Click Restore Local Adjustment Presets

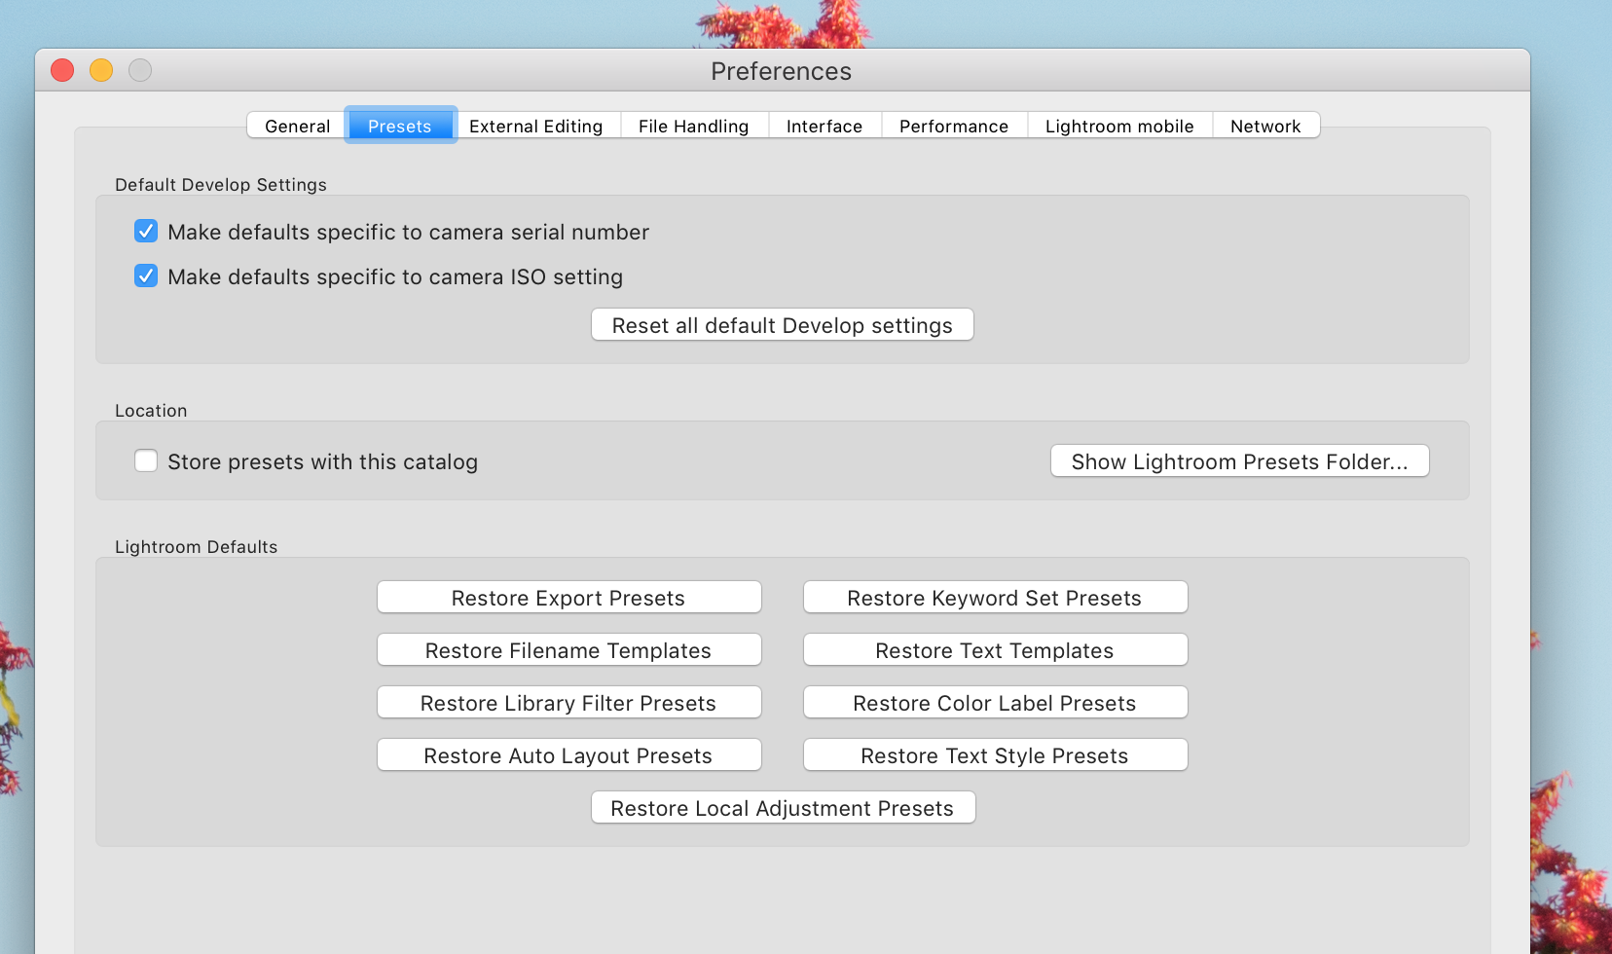tap(784, 808)
